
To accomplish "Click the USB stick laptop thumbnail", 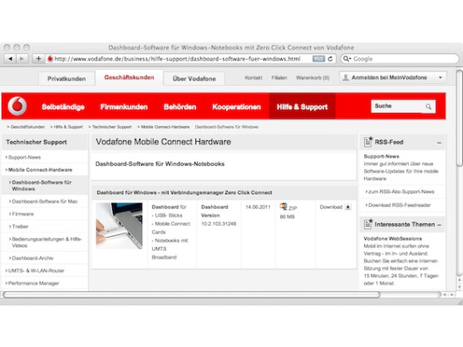I will [x=119, y=226].
